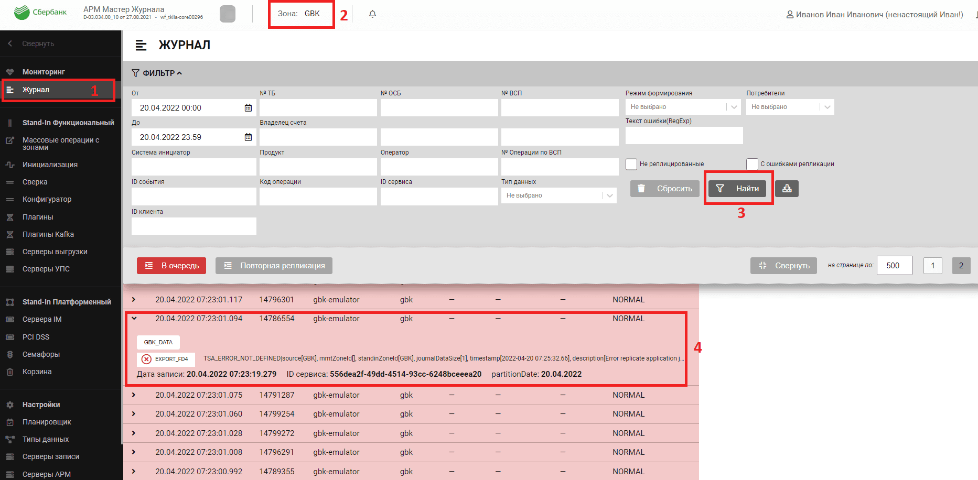Image resolution: width=978 pixels, height=480 pixels.
Task: Go to 'Плагины Kafka' in sidebar
Action: click(x=48, y=234)
